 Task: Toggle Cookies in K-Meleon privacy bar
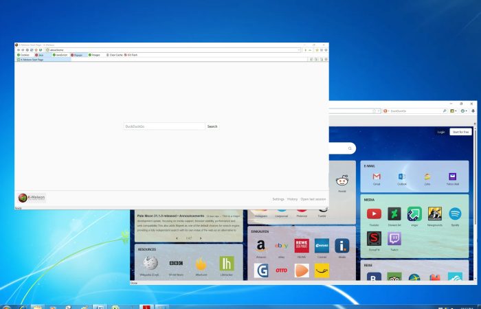click(x=23, y=55)
